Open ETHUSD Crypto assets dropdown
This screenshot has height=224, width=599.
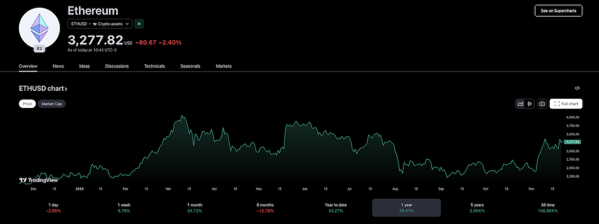pos(100,24)
